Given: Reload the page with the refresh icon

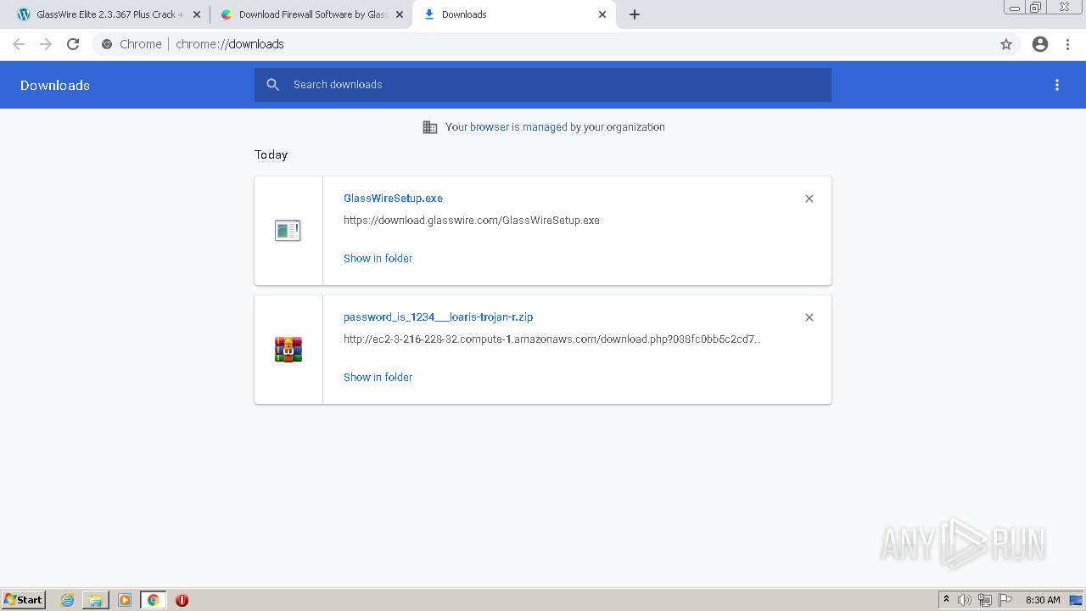Looking at the screenshot, I should pyautogui.click(x=73, y=44).
